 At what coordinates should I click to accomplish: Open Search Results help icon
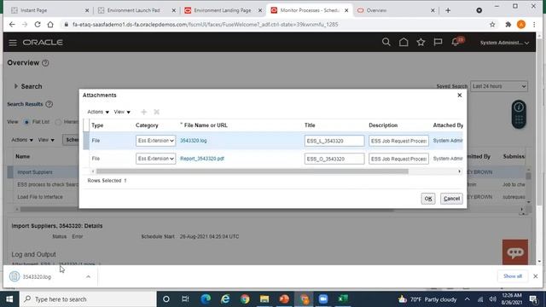[x=49, y=104]
